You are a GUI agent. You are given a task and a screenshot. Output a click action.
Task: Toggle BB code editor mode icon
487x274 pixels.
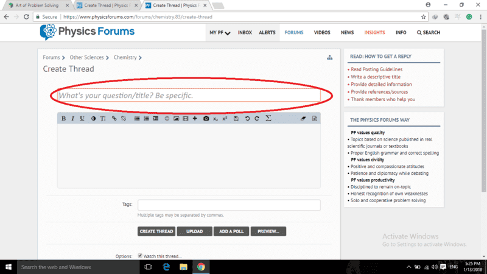click(x=314, y=118)
